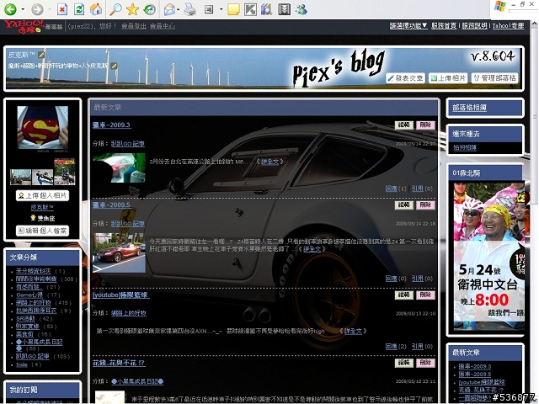539x404 pixels.
Task: Open the hide (4) category link
Action: [22, 364]
